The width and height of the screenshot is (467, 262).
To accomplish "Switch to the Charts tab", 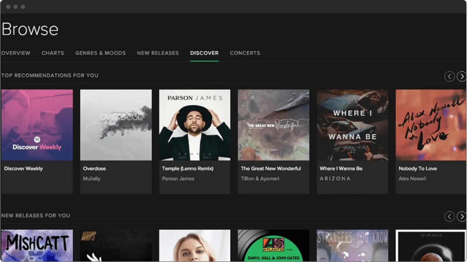I will pyautogui.click(x=53, y=53).
